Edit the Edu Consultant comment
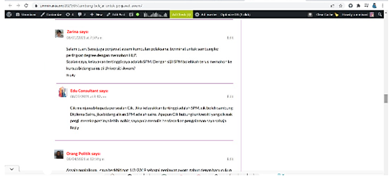 point(230,96)
